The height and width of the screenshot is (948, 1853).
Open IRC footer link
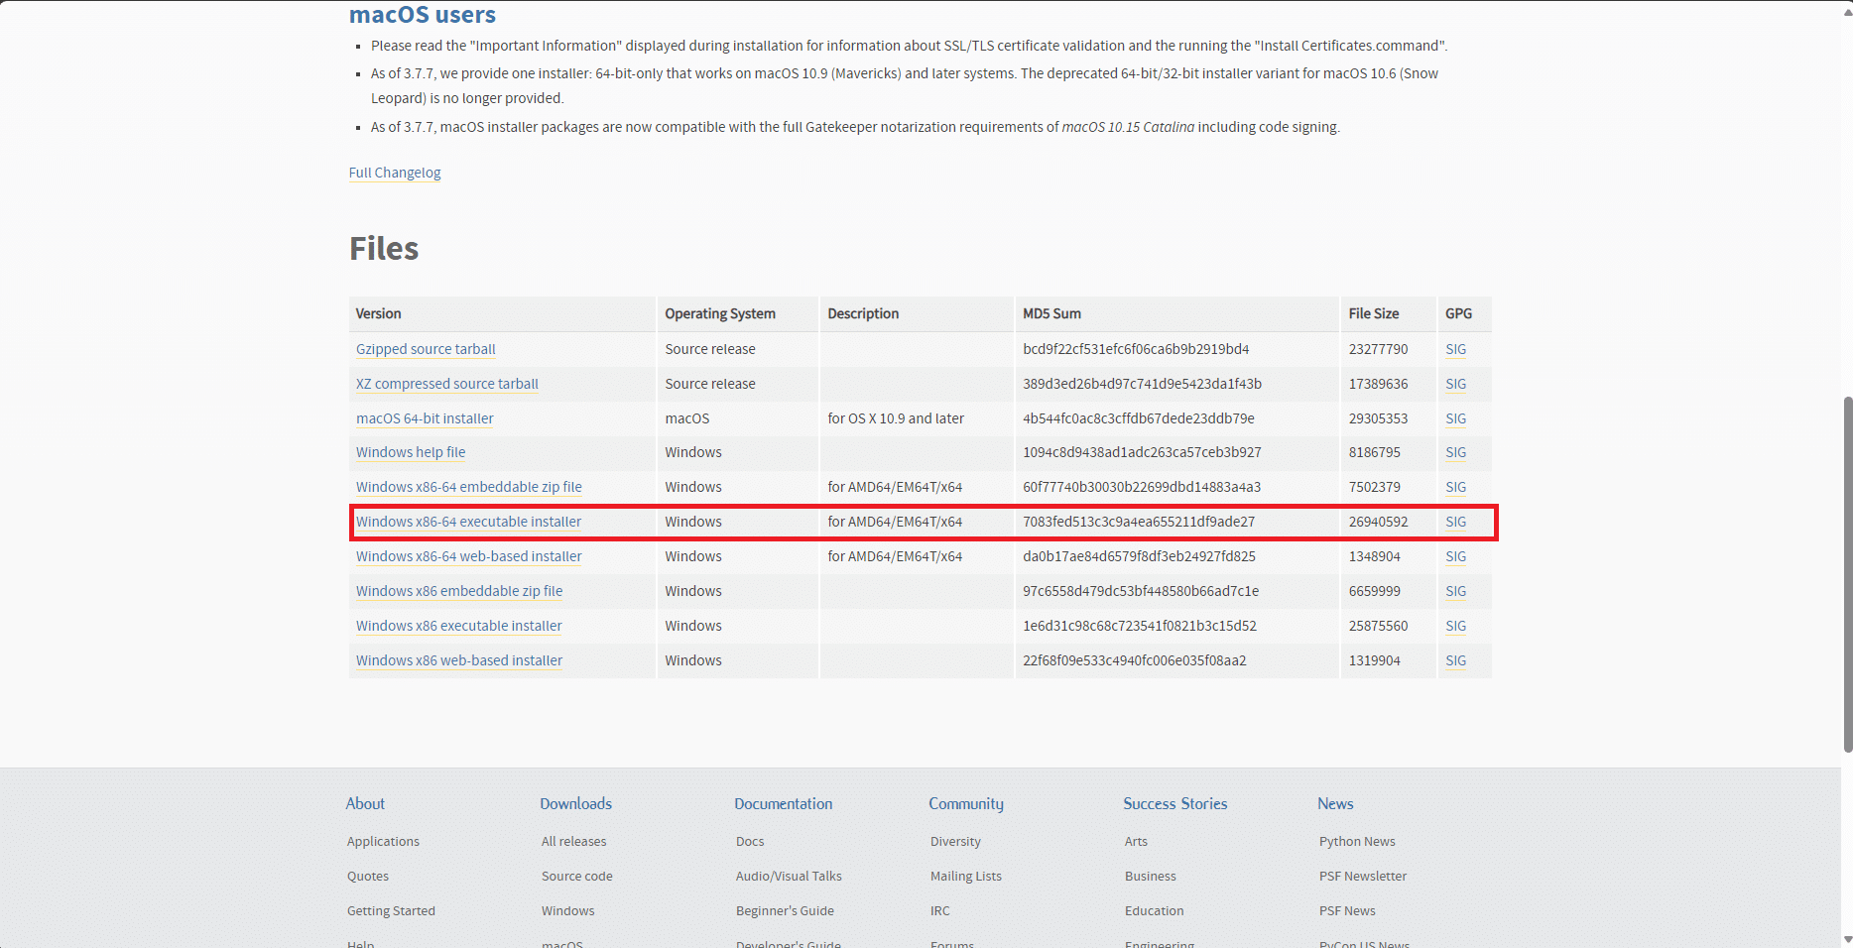pos(940,910)
